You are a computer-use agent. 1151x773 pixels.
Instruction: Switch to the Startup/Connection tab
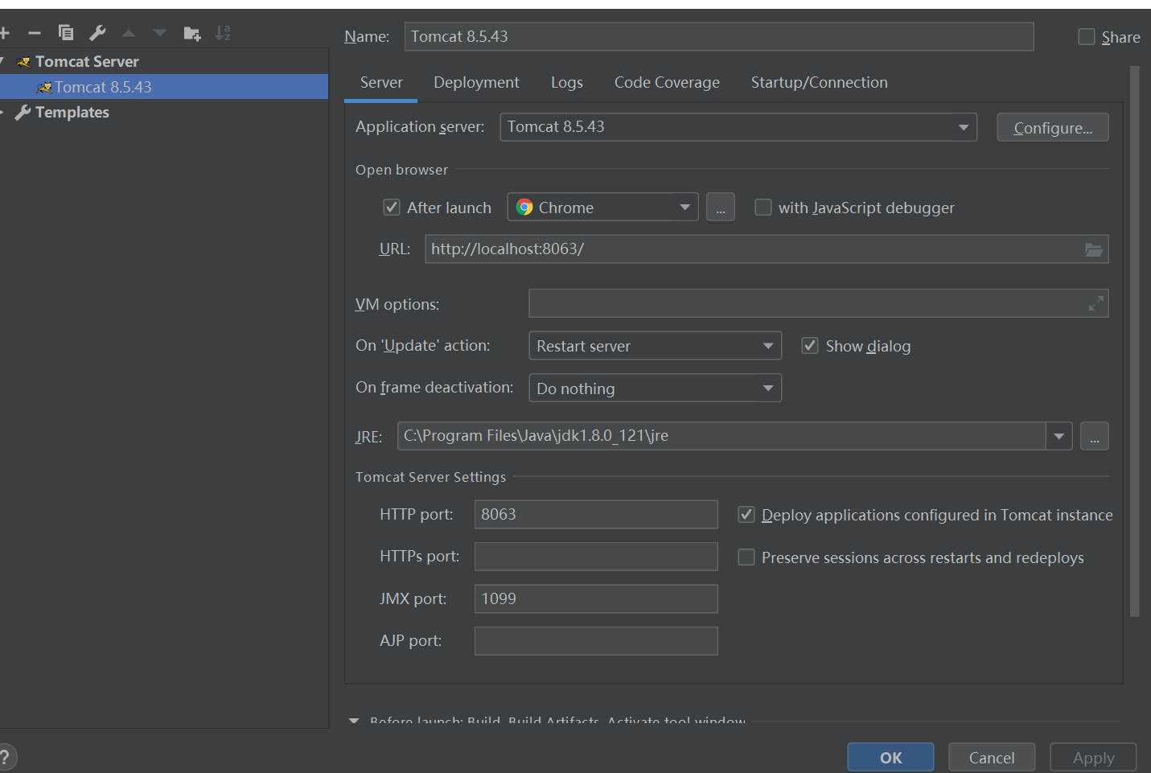(819, 82)
